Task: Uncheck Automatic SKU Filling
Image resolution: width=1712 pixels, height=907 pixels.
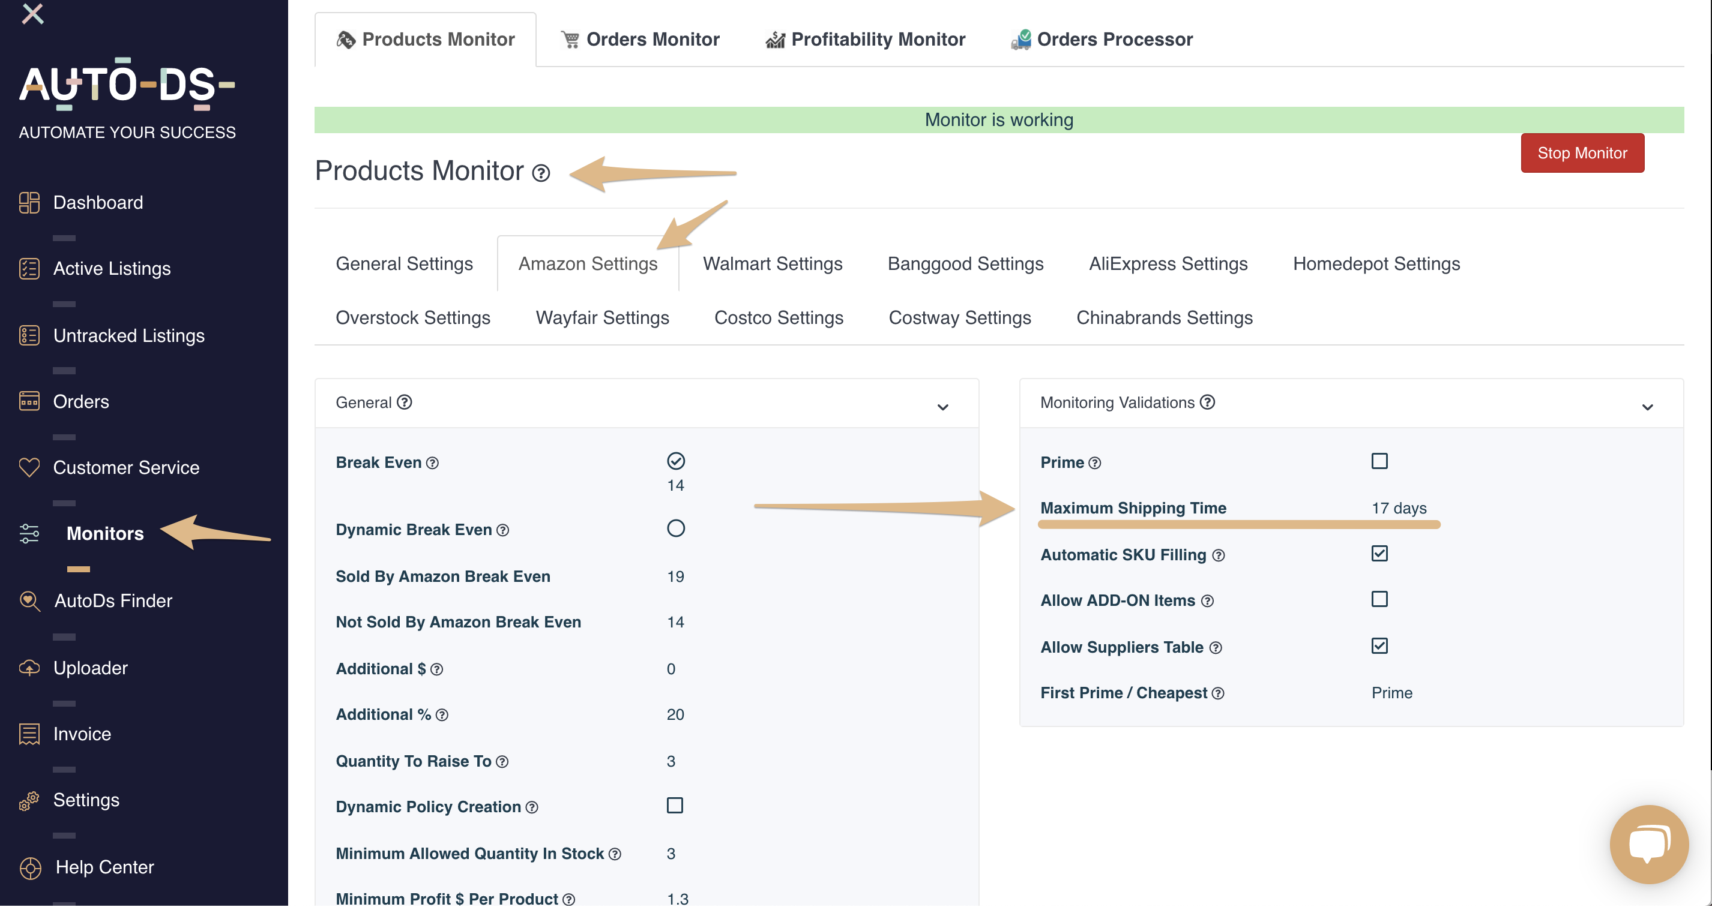Action: click(1379, 554)
